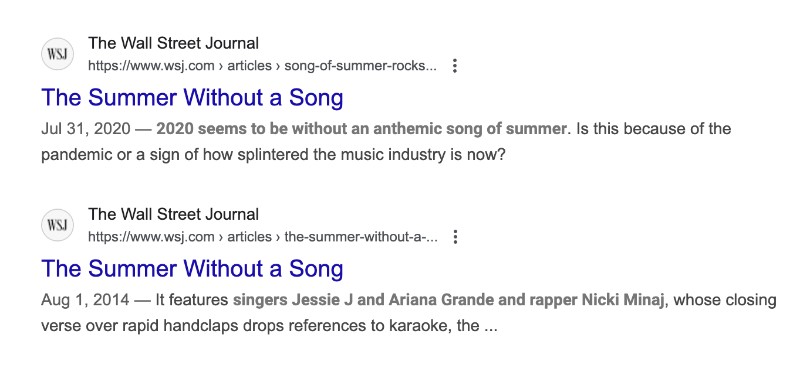Click "The Wall Street Journal" name above the the-summer-without-a URL

pyautogui.click(x=173, y=214)
